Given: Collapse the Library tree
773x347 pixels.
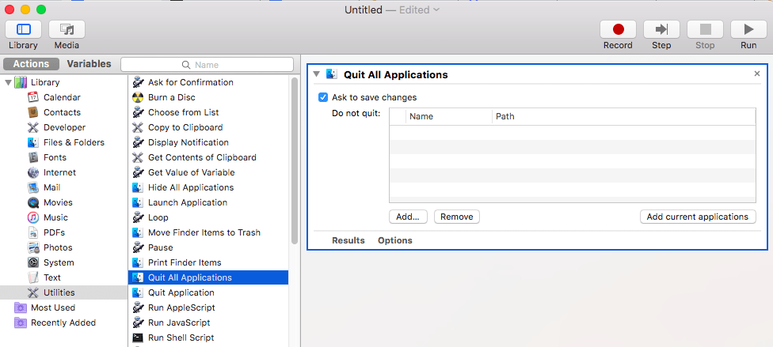Looking at the screenshot, I should pyautogui.click(x=9, y=82).
